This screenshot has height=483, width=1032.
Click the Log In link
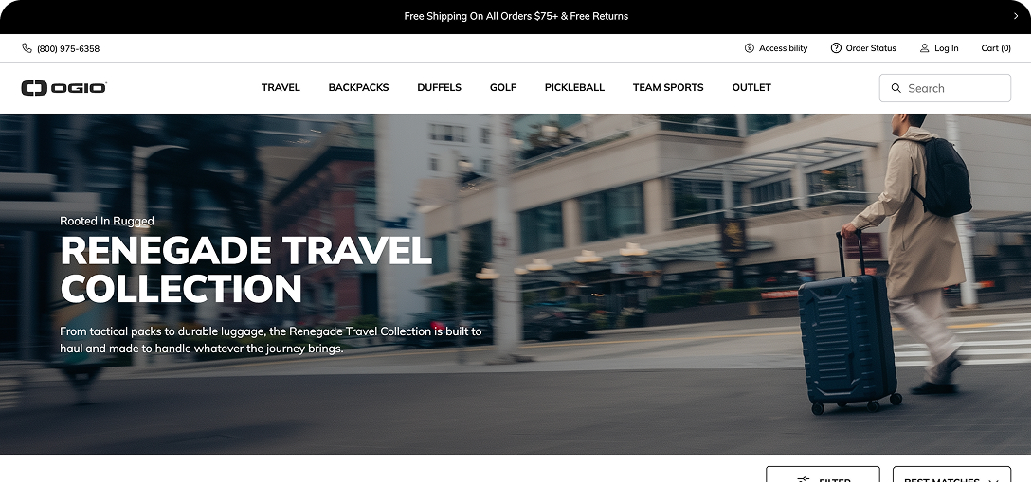[x=946, y=48]
